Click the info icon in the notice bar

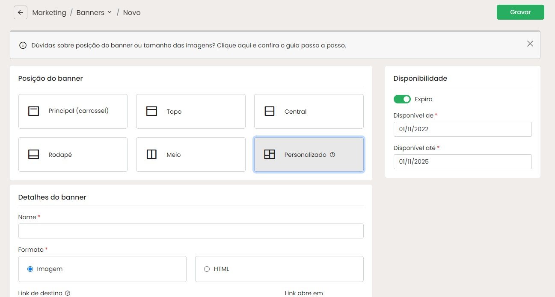coord(23,45)
